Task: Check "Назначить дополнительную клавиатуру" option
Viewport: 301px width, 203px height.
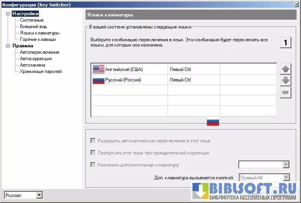Action: click(x=93, y=165)
